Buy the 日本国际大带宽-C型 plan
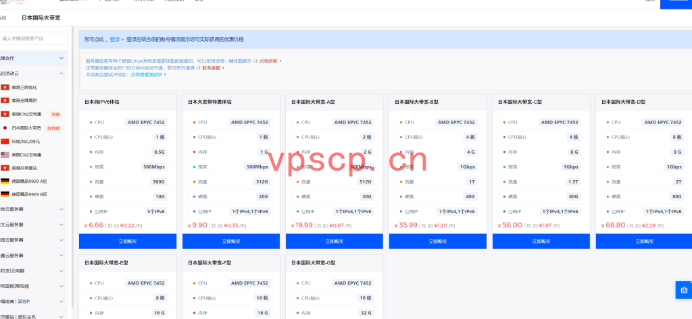 [541, 241]
